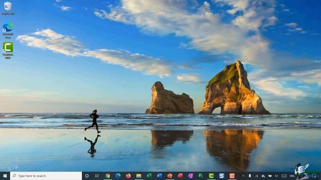Launch Microsoft Edge from the taskbar
321x180 pixels.
click(118, 175)
